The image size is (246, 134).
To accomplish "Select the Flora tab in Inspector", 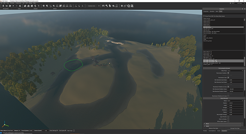I will coord(221,11).
